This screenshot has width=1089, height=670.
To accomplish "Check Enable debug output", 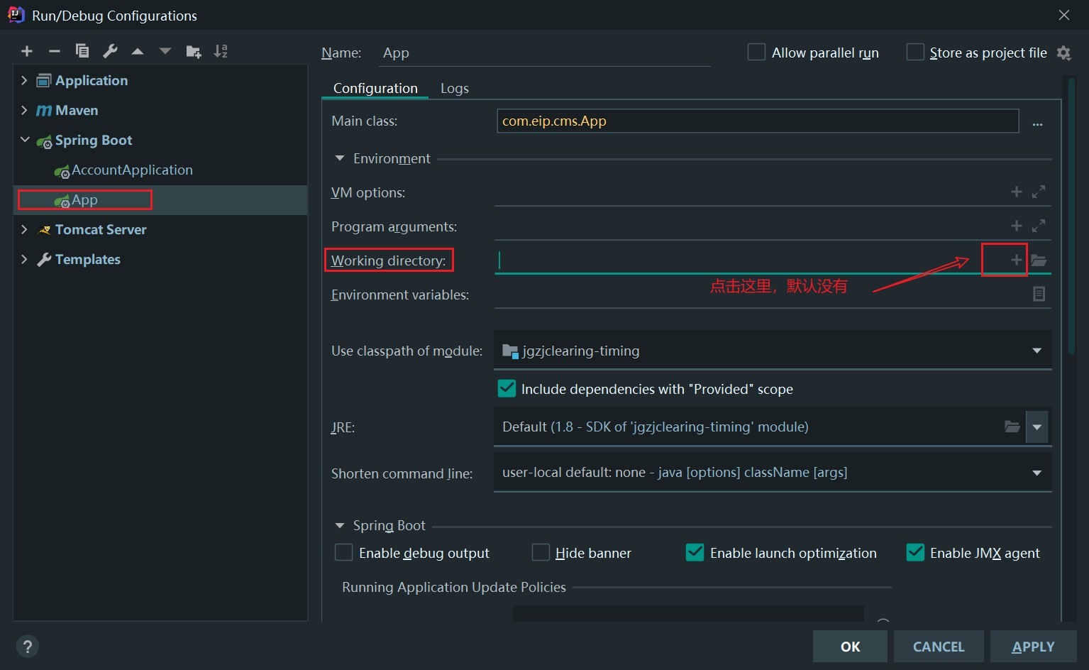I will (344, 552).
